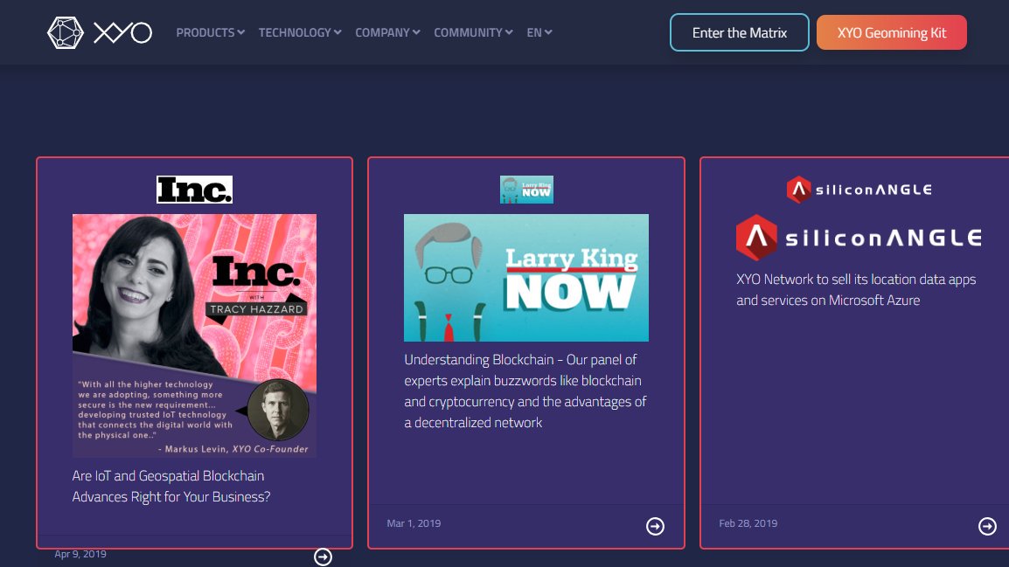Click the Mar 1, 2019 date text
Viewport: 1009px width, 567px height.
pos(414,523)
